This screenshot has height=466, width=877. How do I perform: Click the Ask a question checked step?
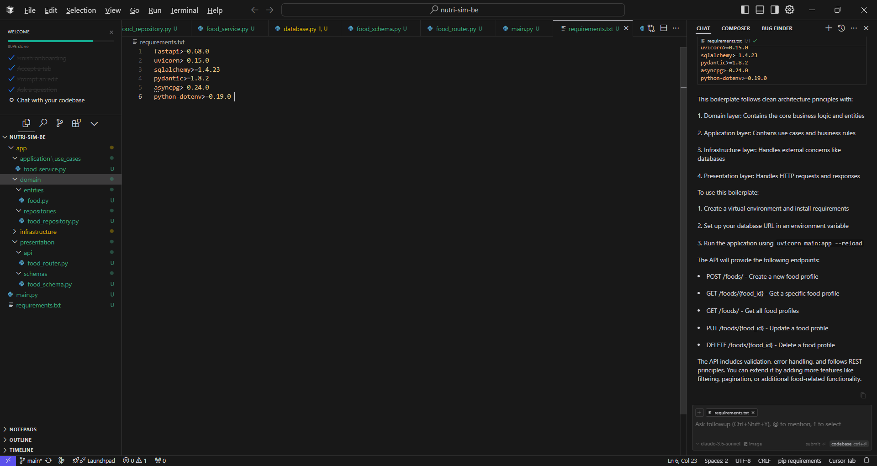coord(37,90)
